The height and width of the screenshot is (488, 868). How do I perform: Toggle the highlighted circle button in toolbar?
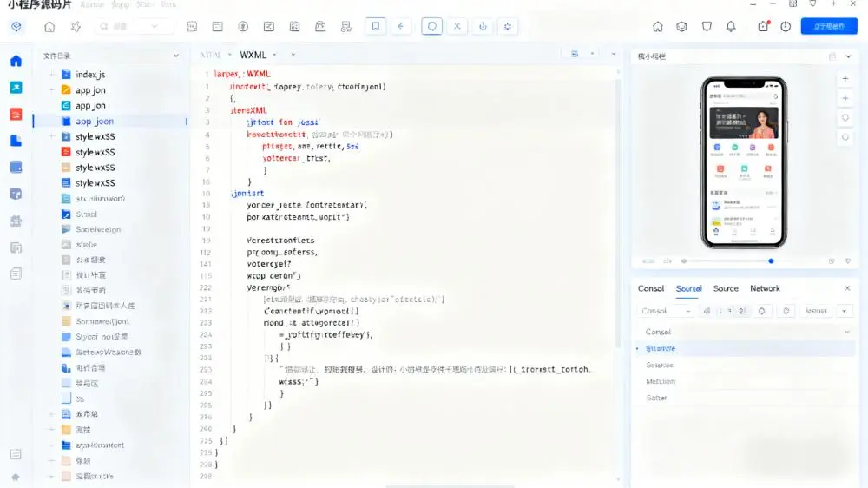point(431,26)
